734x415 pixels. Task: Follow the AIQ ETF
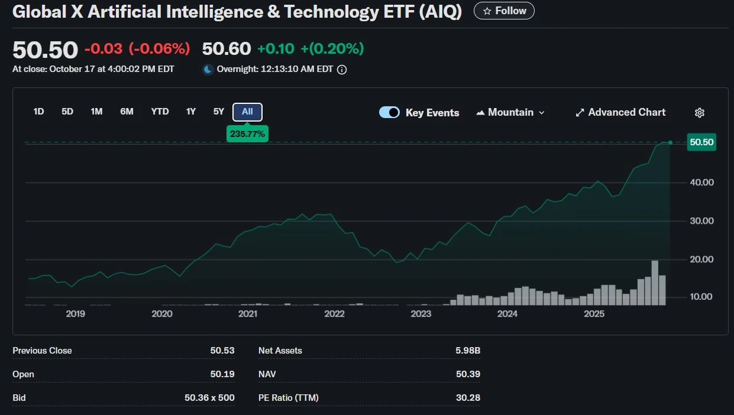tap(504, 11)
